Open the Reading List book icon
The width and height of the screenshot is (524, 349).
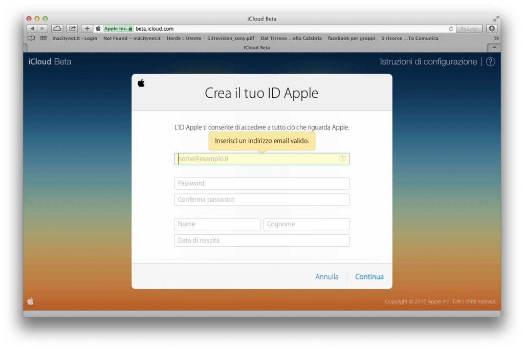pos(31,38)
